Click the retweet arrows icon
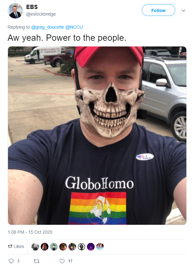Image resolution: width=194 pixels, height=269 pixels. coord(37,261)
